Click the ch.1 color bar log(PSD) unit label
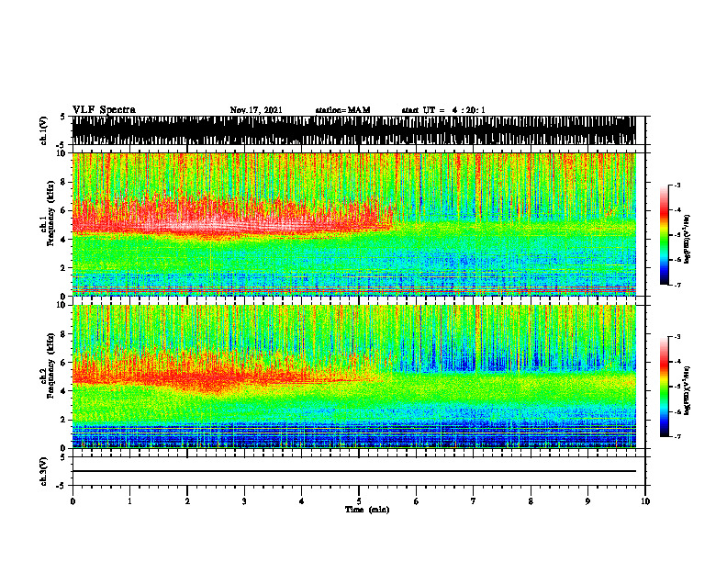This screenshot has width=727, height=562. (688, 239)
